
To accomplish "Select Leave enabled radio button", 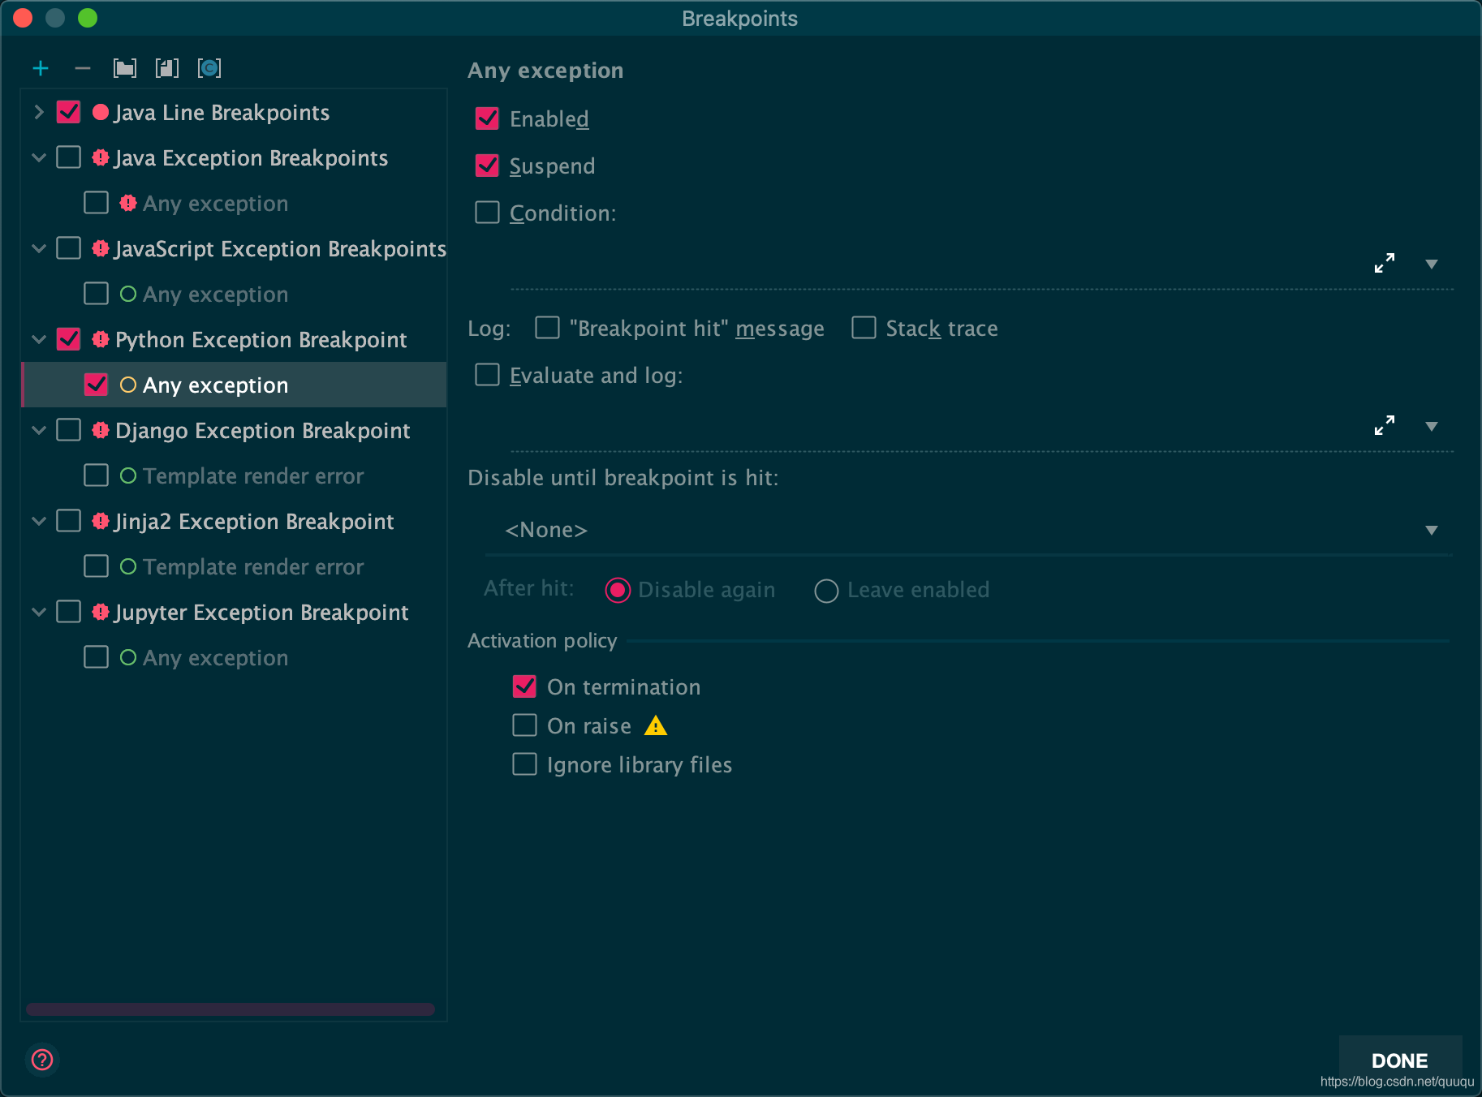I will click(826, 590).
